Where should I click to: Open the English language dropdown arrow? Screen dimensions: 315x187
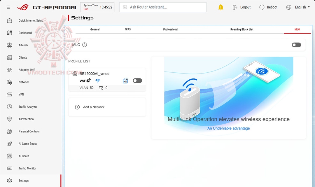(309, 7)
